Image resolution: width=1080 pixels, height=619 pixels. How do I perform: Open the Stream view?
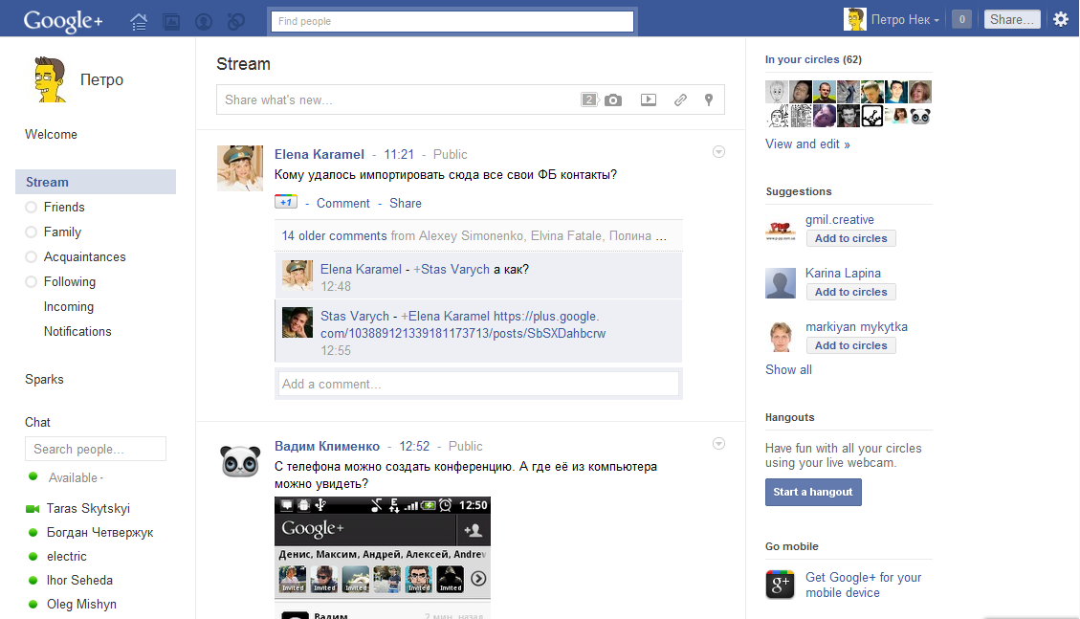pos(96,182)
